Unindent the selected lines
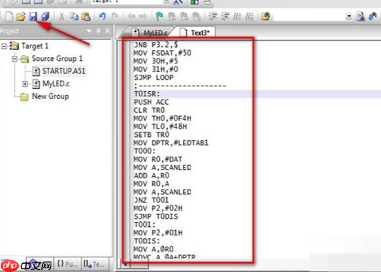Screen dimensions: 381x272 pos(225,16)
